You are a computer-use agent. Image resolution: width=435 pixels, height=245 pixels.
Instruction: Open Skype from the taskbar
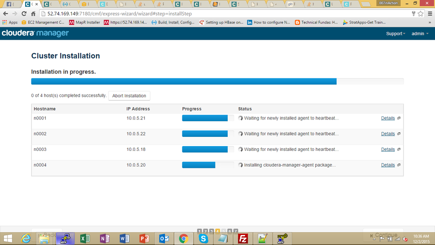coord(203,238)
